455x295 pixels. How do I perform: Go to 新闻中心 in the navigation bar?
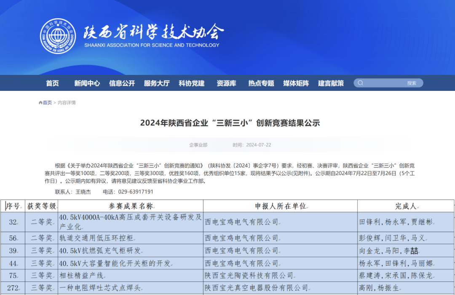(87, 83)
